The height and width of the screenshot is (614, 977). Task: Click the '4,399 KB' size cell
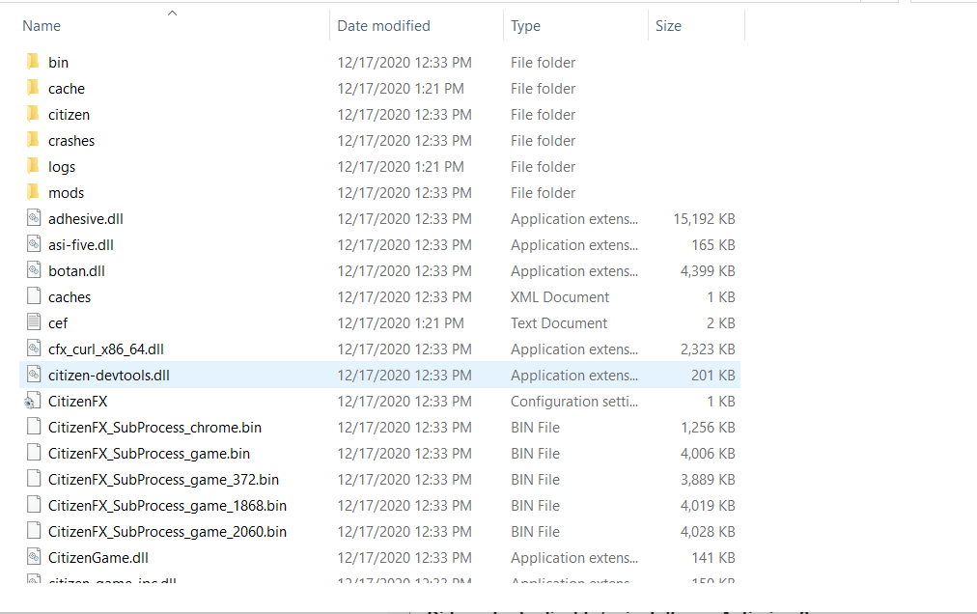708,271
